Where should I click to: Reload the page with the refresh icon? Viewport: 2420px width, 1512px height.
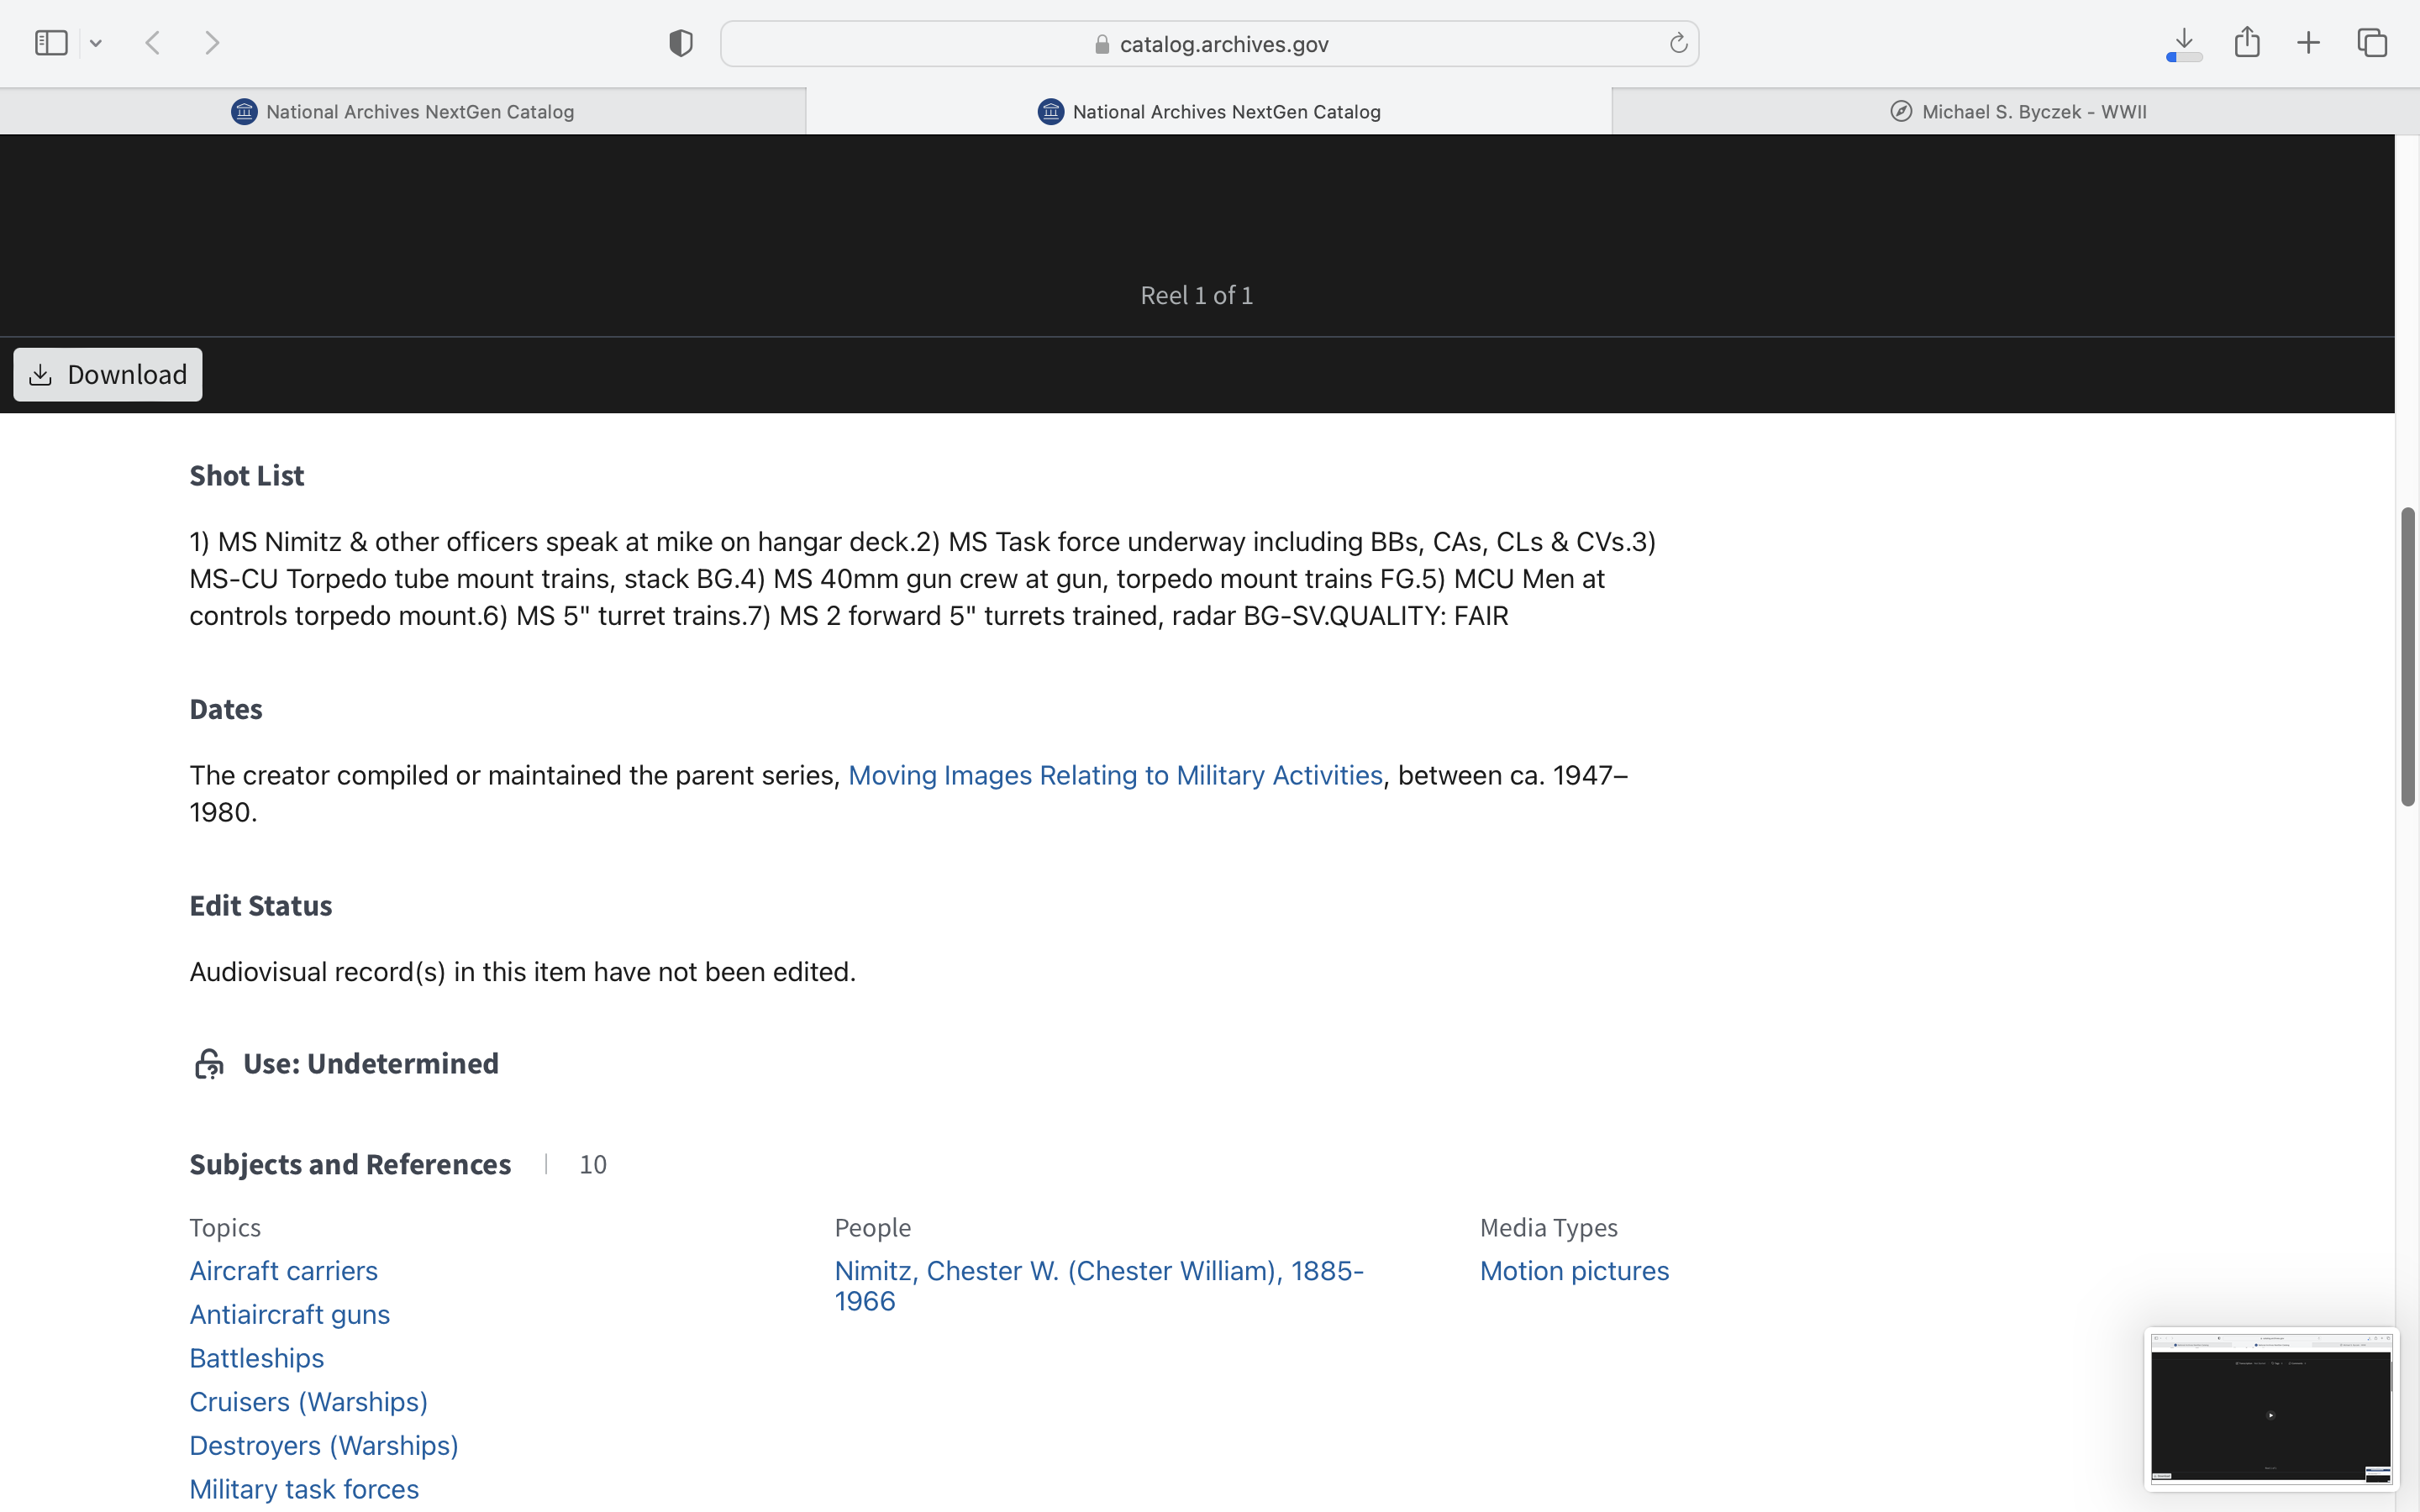point(1678,43)
